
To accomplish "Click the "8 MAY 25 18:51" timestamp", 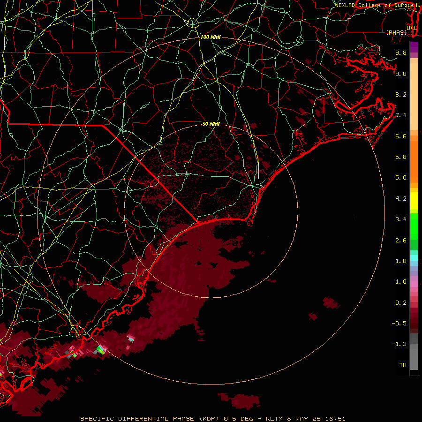I will [x=316, y=419].
